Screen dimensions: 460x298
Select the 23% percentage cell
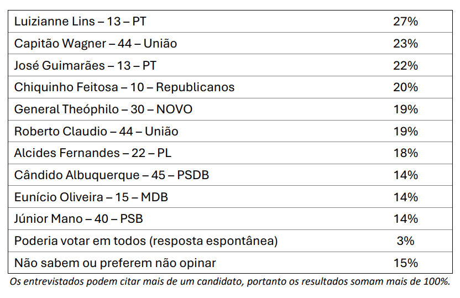(405, 44)
